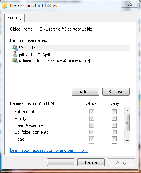
Task: Click the Administrators group icon
Action: click(15, 61)
